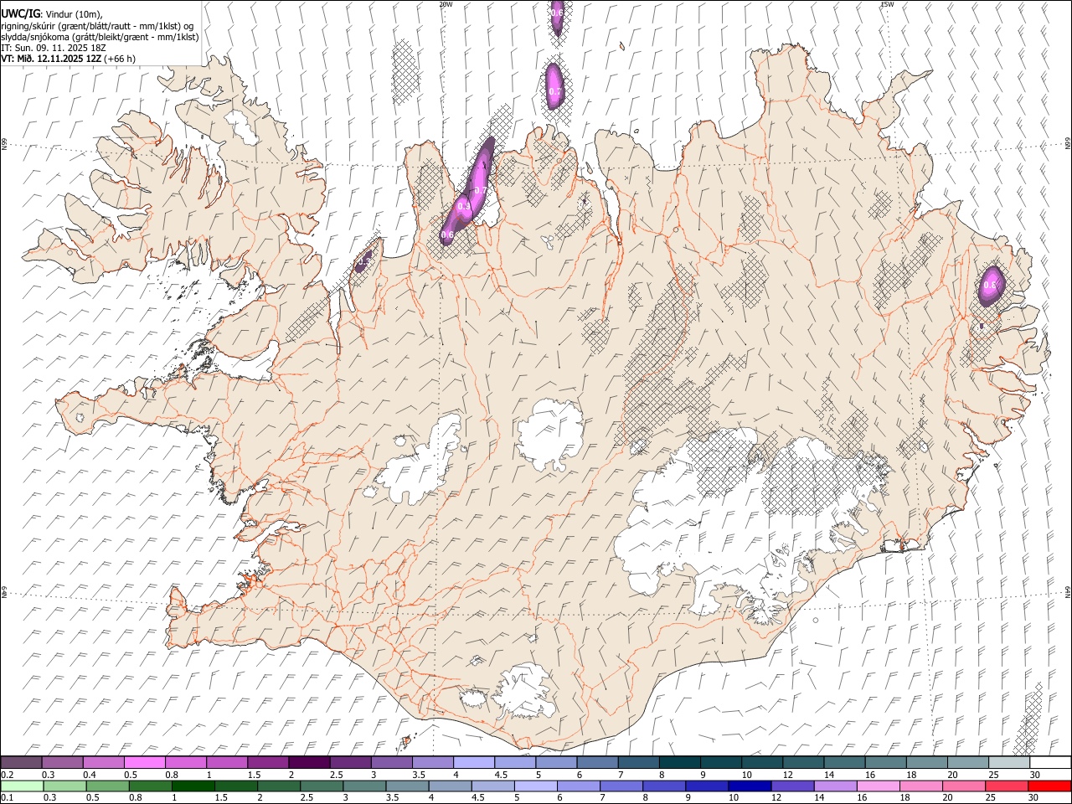Pick the upper legend swatch starting at 3.5

pos(432,763)
